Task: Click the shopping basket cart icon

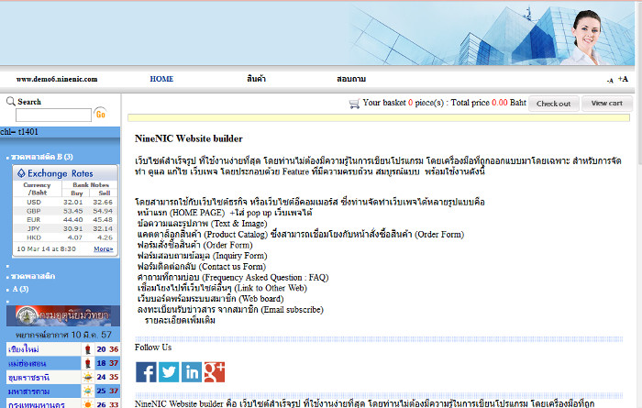Action: [354, 104]
